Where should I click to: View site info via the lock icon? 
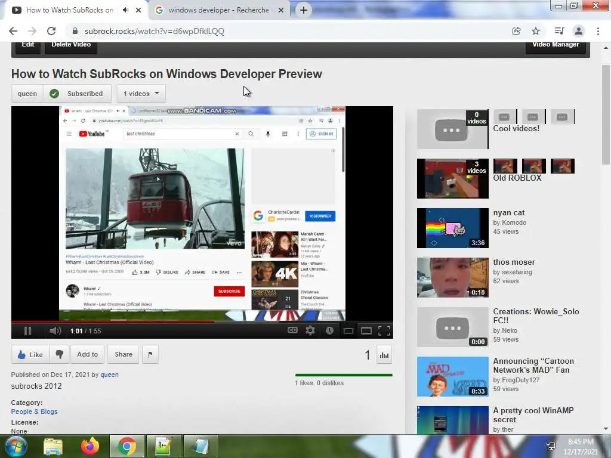(75, 31)
